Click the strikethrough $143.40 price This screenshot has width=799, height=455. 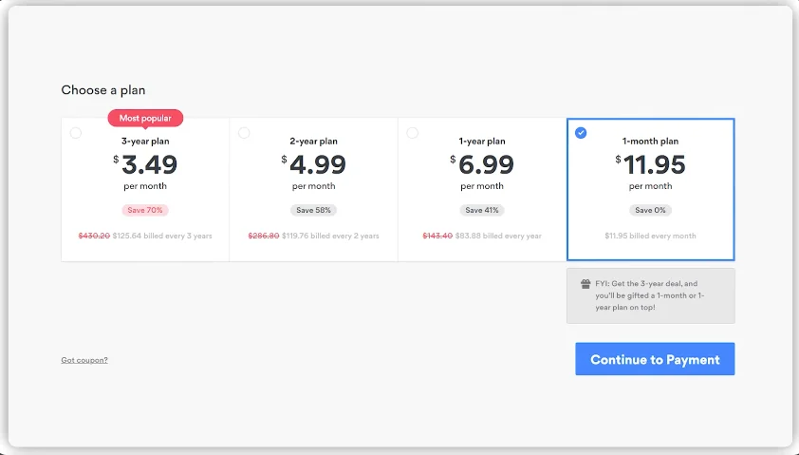pos(437,236)
